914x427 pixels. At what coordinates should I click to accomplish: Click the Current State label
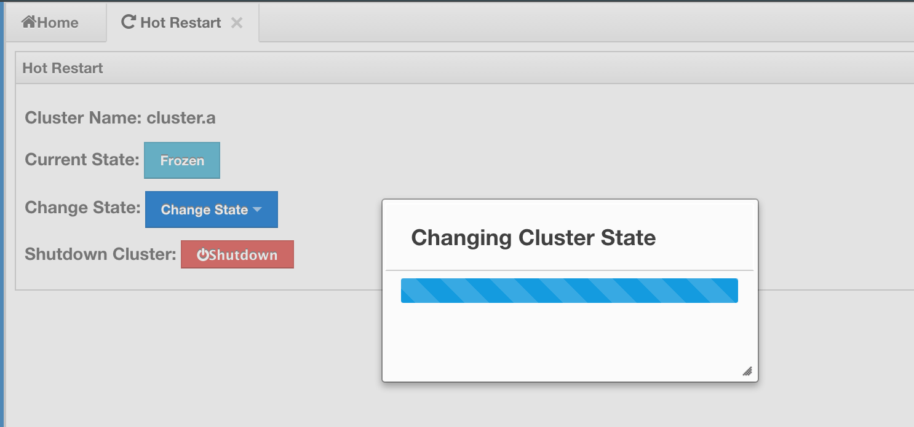coord(82,160)
